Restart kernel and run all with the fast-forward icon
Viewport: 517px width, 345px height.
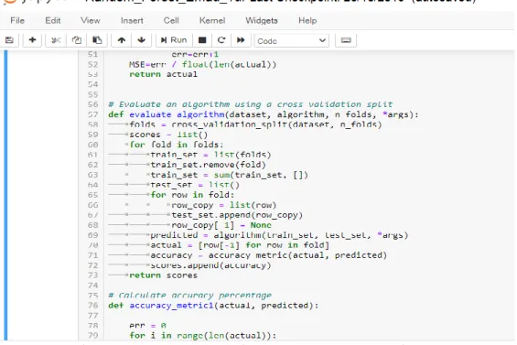[x=241, y=40]
